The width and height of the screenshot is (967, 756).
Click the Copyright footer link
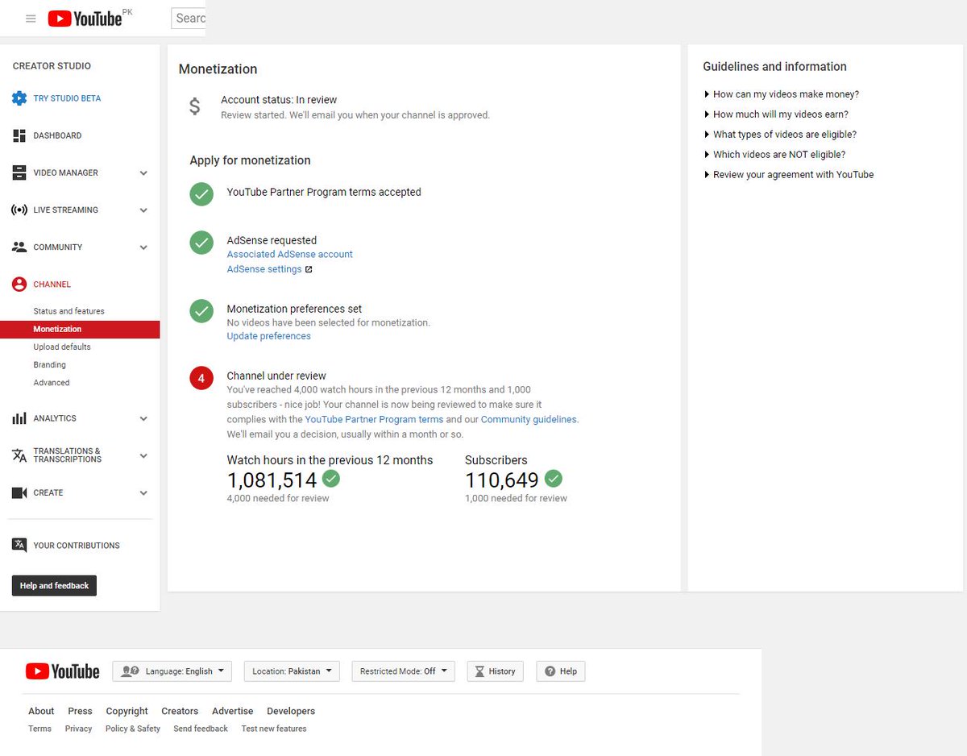pos(127,711)
